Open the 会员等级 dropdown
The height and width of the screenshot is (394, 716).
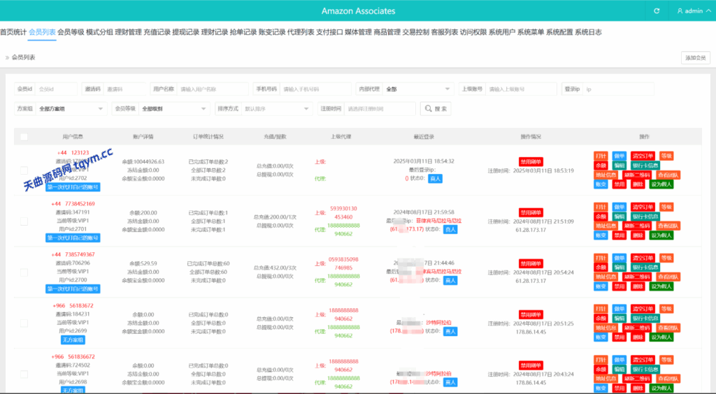click(x=174, y=108)
